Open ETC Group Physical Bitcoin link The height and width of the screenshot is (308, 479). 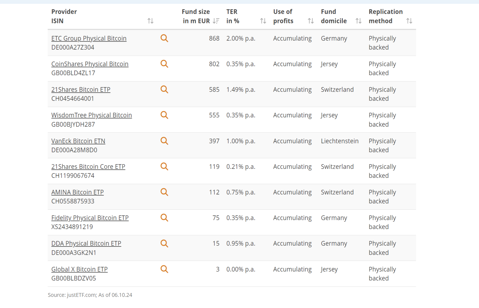(89, 38)
